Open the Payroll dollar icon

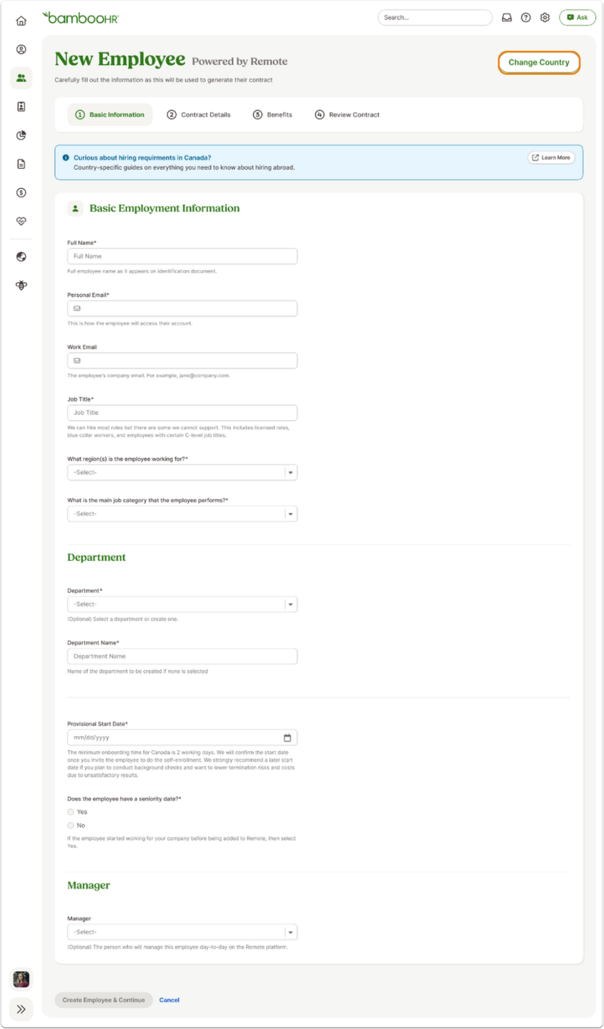tap(21, 192)
